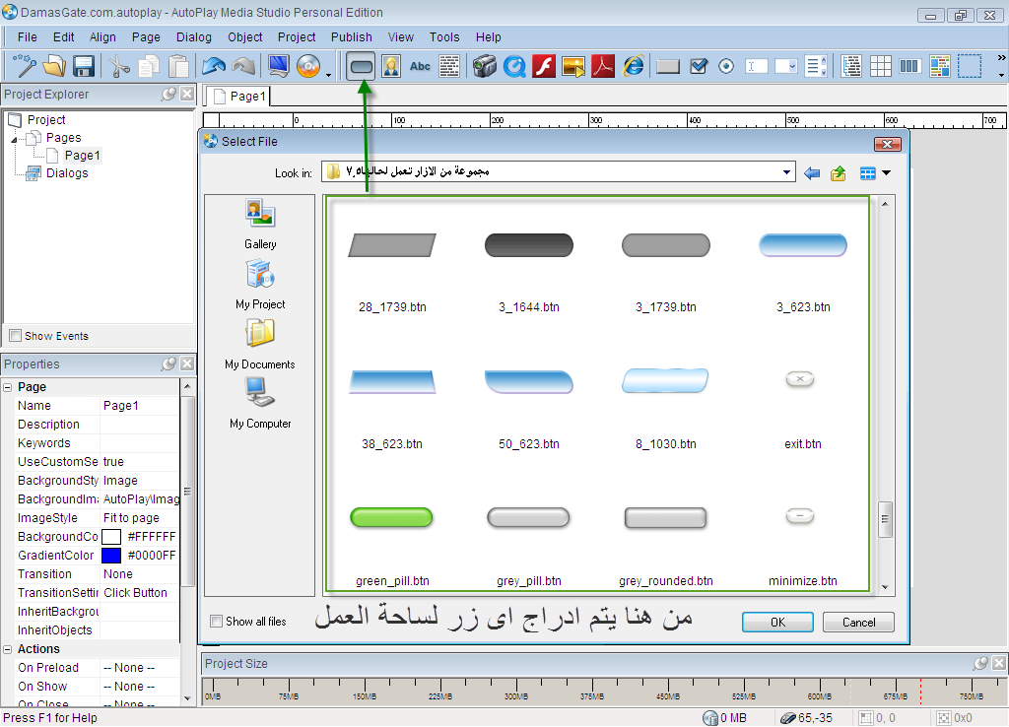This screenshot has height=727, width=1009.
Task: Insert a Paragraph object from the toolbar
Action: click(x=449, y=66)
